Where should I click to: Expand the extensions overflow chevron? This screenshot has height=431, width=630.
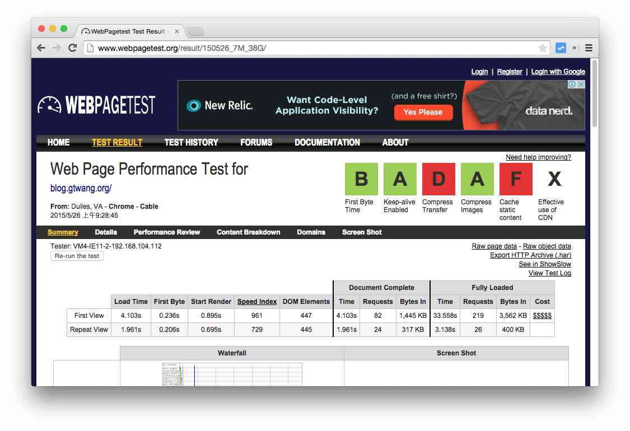573,48
